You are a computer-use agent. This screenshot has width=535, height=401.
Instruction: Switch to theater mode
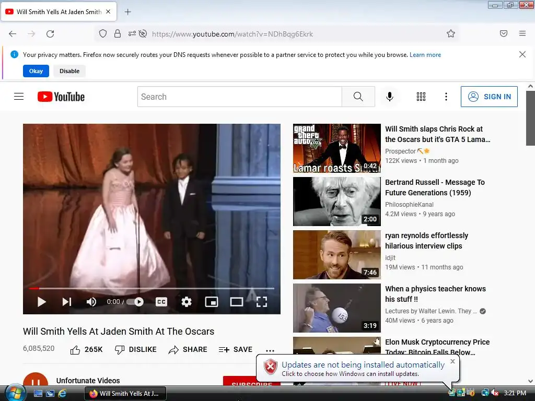237,302
